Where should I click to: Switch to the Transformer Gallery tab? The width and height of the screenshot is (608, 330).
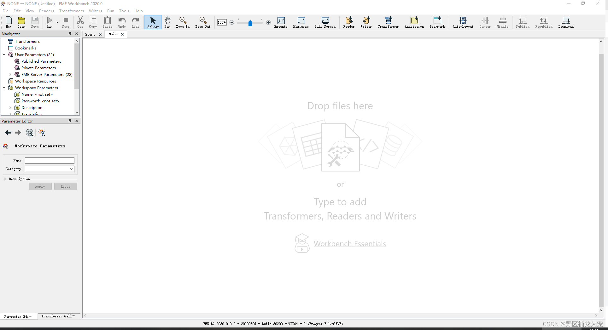coord(58,316)
